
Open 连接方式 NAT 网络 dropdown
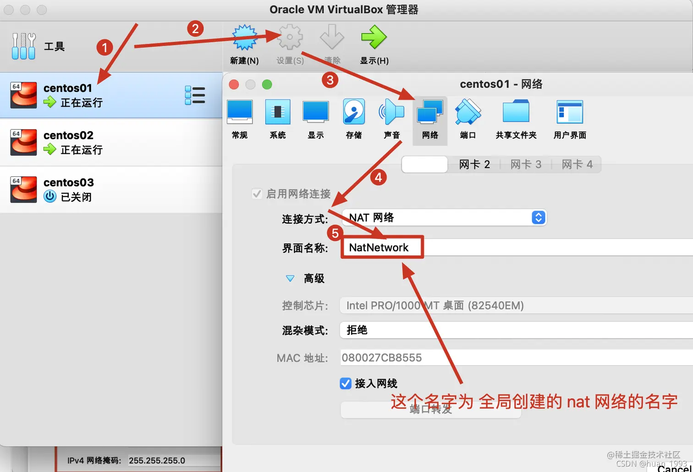point(444,218)
